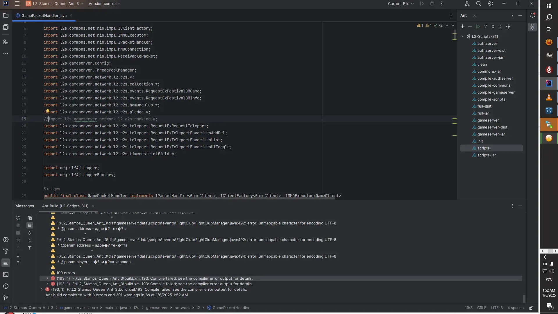
Task: Select the compile-gameserver Ant target
Action: tap(496, 92)
